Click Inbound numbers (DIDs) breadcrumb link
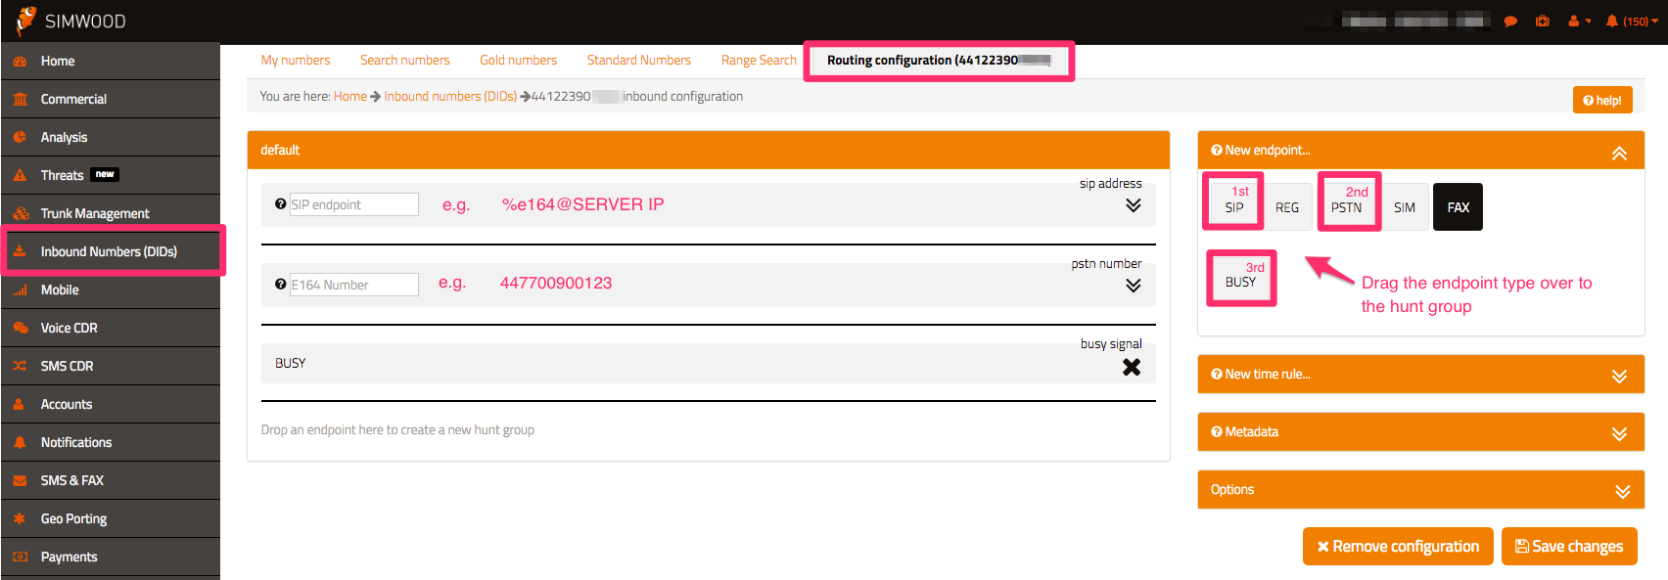This screenshot has width=1668, height=580. (450, 96)
